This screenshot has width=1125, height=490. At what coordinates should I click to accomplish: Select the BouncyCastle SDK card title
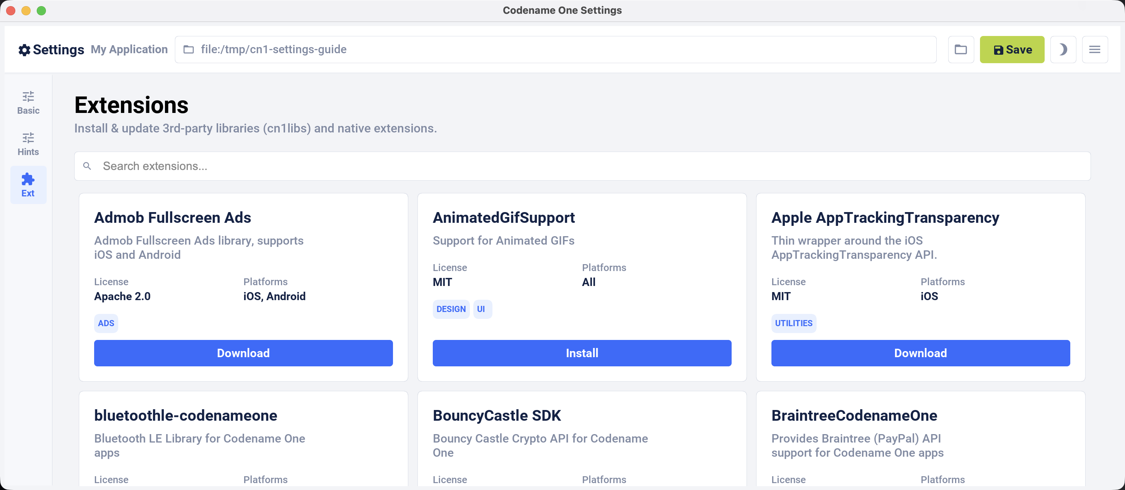point(497,415)
